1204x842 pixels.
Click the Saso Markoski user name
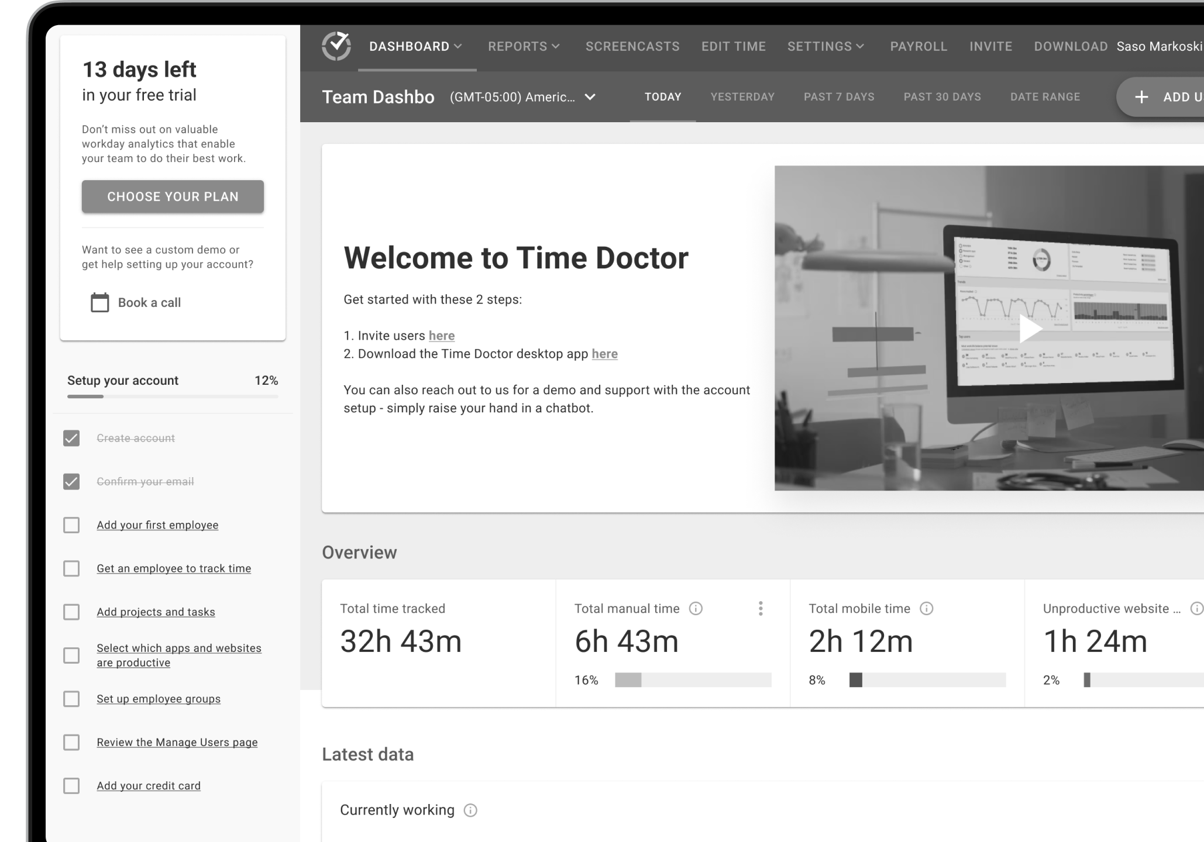tap(1160, 46)
